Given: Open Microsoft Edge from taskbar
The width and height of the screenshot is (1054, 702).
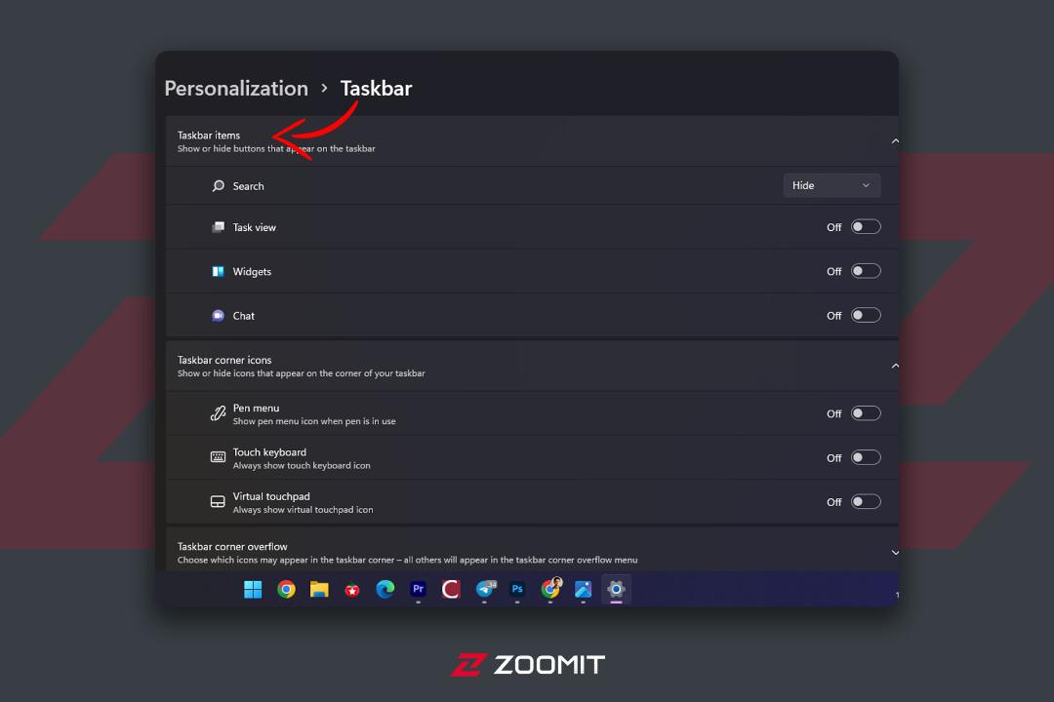Looking at the screenshot, I should coord(385,589).
